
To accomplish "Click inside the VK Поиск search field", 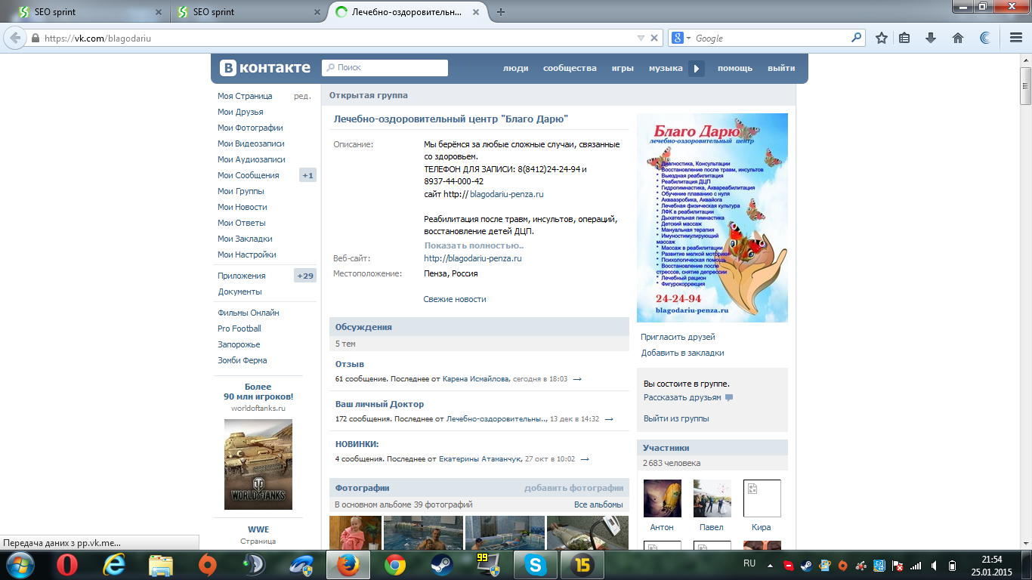I will [x=385, y=68].
